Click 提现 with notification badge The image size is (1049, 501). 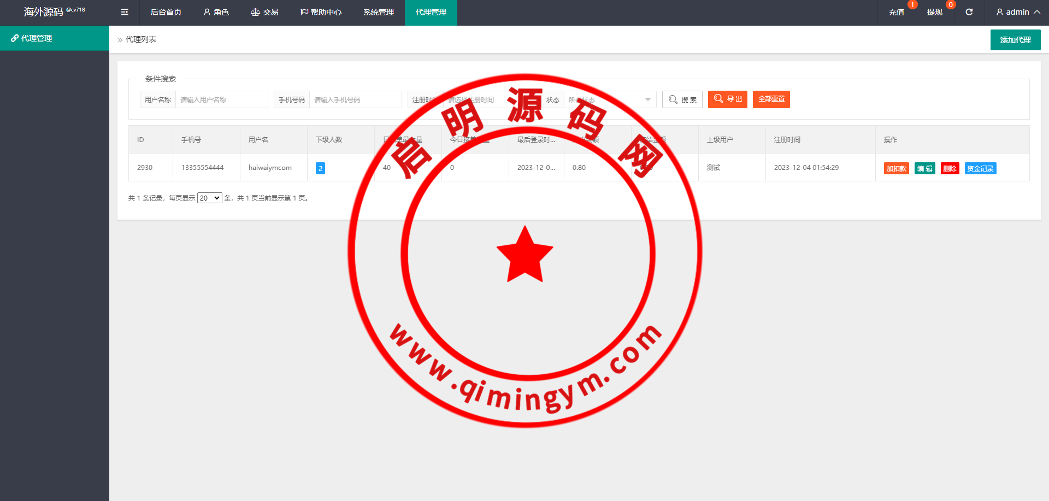(934, 12)
